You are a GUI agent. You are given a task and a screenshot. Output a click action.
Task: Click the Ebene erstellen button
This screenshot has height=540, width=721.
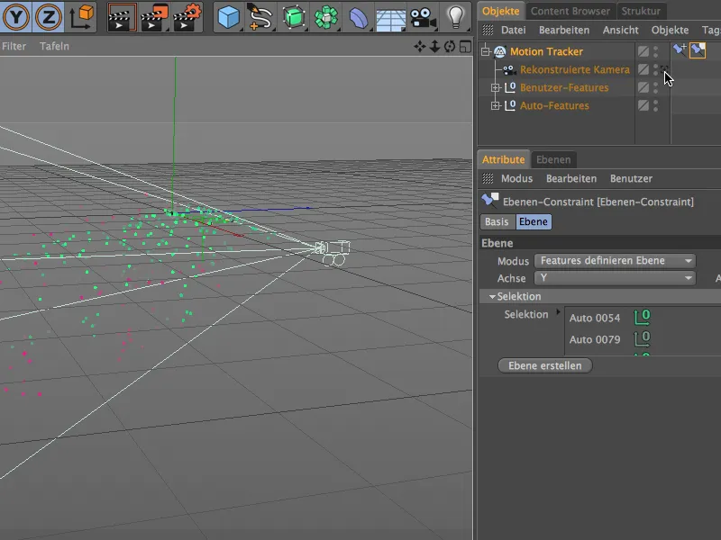545,365
